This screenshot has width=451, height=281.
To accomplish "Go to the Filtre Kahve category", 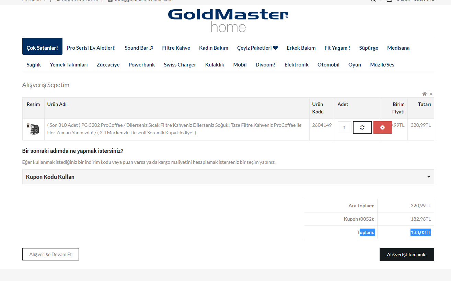I will pyautogui.click(x=176, y=48).
